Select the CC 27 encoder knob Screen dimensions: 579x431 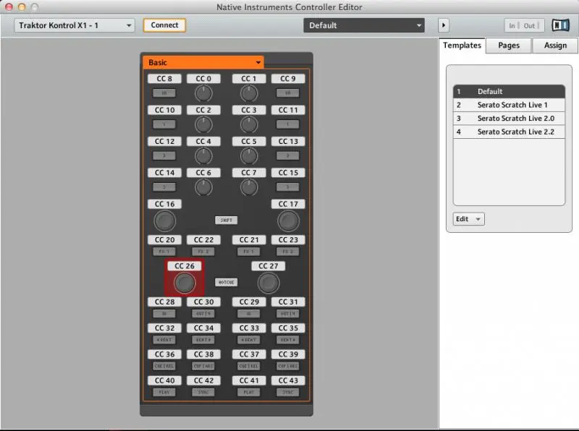click(x=269, y=283)
